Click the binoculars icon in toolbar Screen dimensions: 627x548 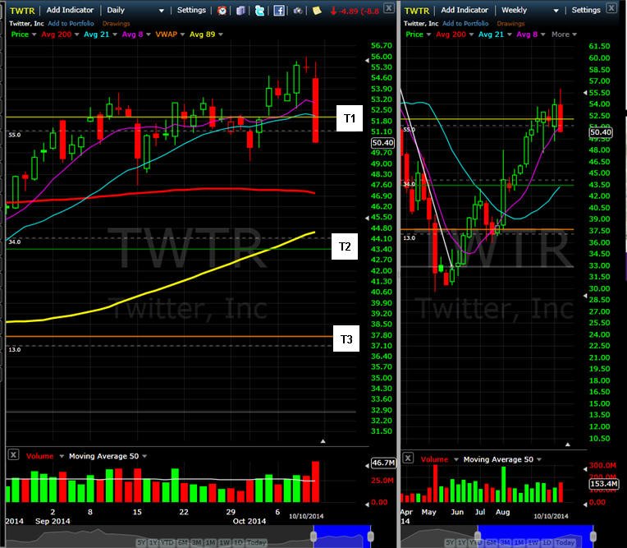298,11
